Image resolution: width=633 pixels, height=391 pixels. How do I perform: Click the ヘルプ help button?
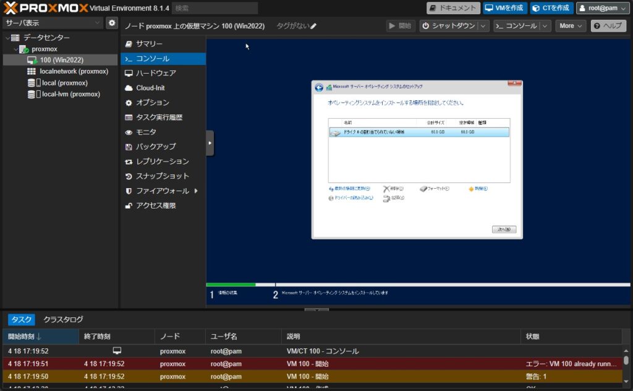tap(608, 26)
